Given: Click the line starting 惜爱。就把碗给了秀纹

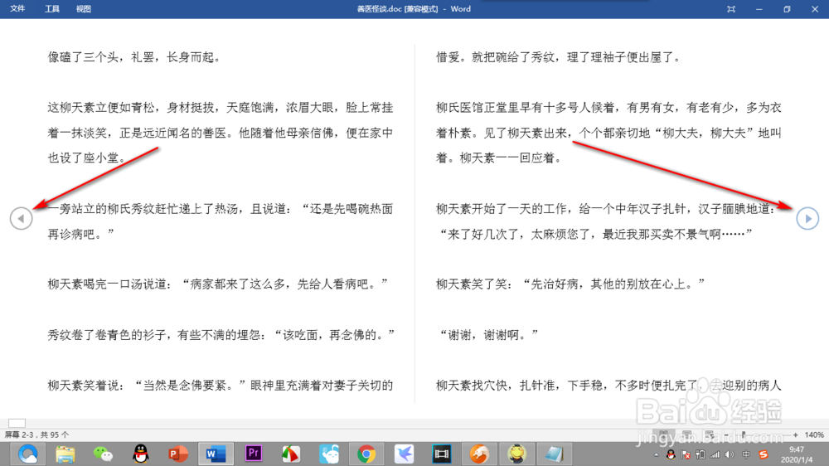Looking at the screenshot, I should (559, 57).
